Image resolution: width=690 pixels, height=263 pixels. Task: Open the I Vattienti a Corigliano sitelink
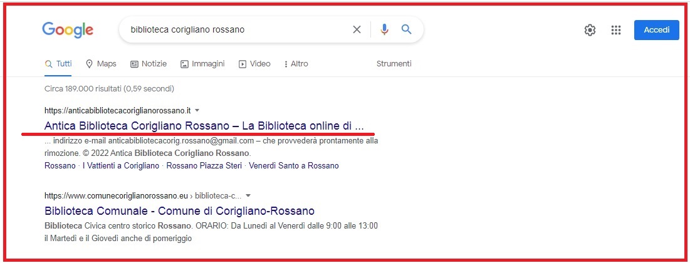[x=121, y=166]
